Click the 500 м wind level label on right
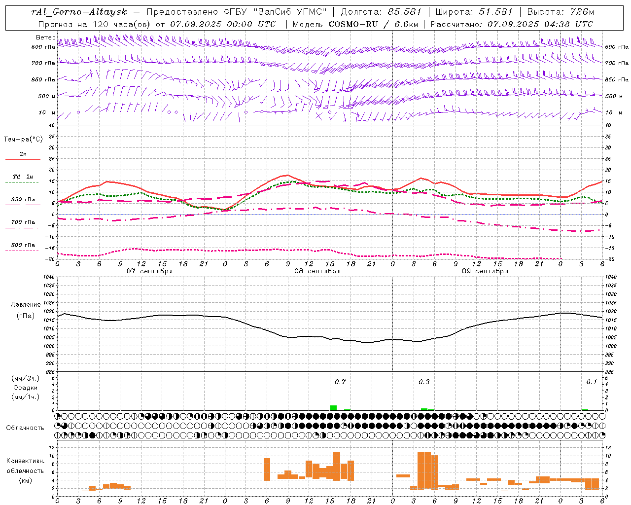Image resolution: width=631 pixels, height=505 pixels. click(614, 96)
